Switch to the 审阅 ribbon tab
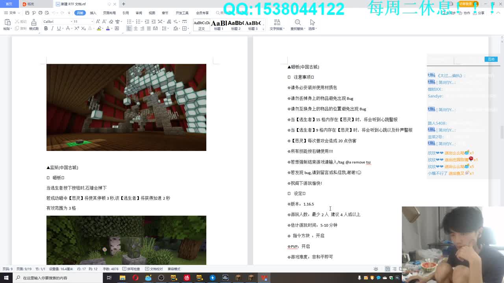 (x=139, y=13)
